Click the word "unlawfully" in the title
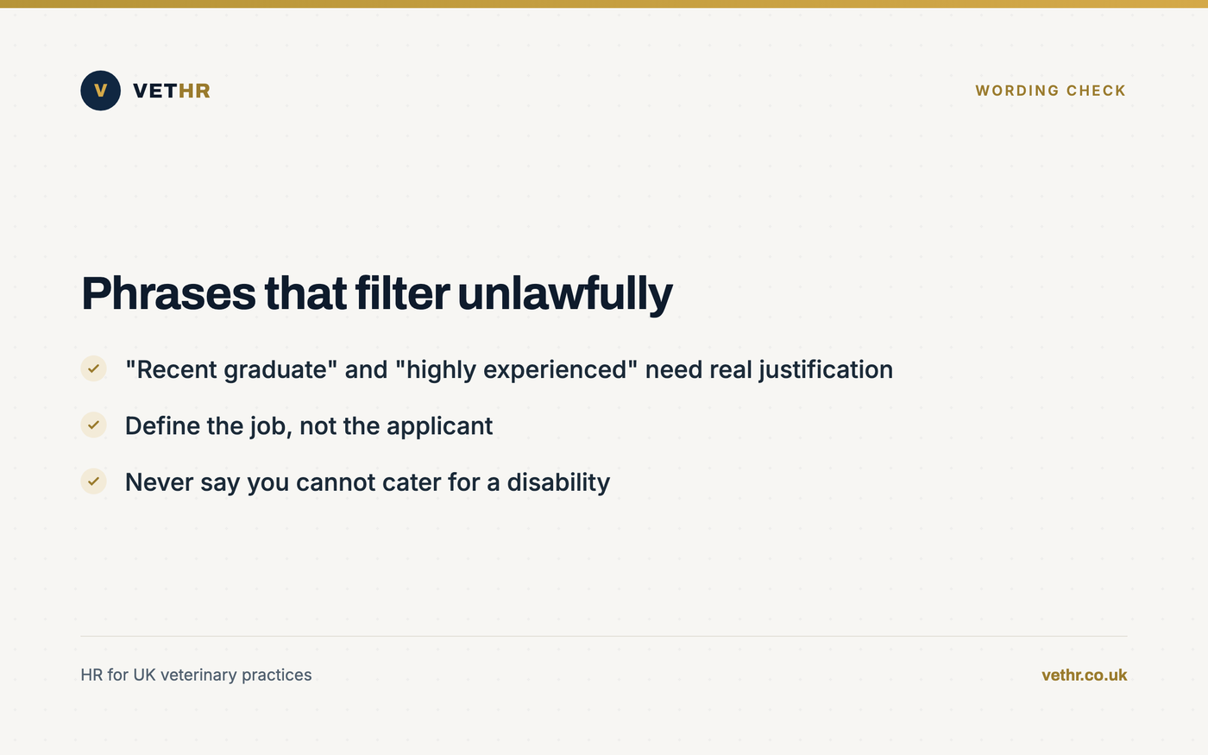1208x755 pixels. tap(564, 293)
